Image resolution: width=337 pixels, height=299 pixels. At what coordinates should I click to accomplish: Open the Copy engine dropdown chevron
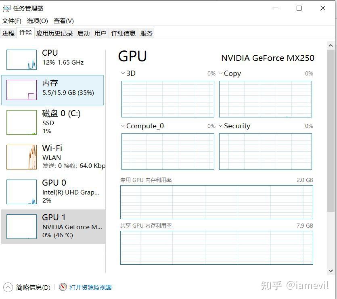point(220,73)
